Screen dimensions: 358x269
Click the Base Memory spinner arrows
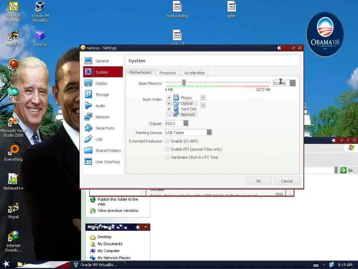click(x=293, y=83)
